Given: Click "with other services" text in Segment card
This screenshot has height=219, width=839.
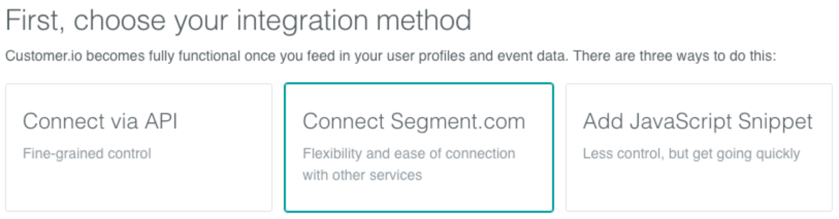Looking at the screenshot, I should 362,175.
